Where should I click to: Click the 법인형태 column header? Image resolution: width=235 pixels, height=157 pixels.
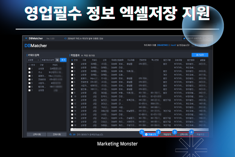(x=191, y=60)
